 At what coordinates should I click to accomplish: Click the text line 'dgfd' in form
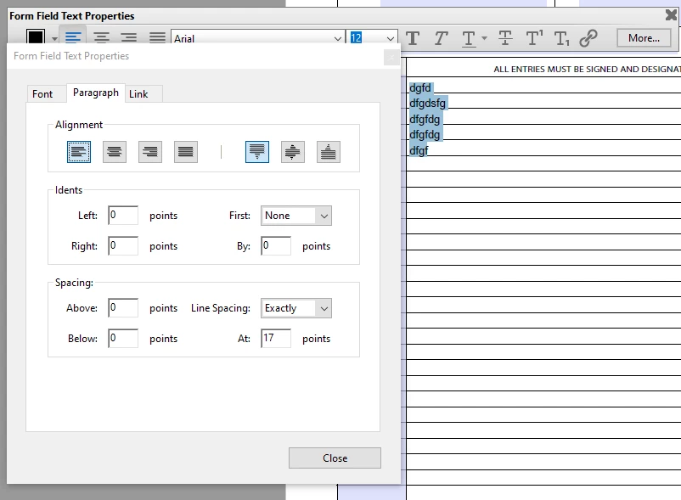pyautogui.click(x=420, y=87)
